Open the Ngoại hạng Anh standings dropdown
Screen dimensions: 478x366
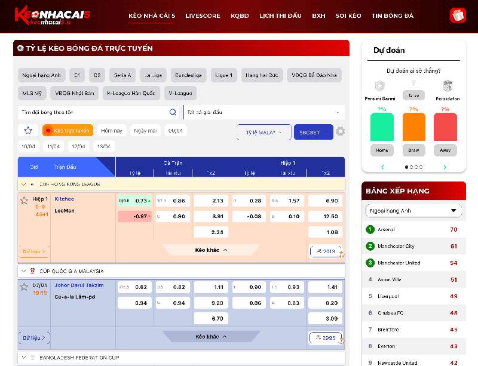pos(413,210)
